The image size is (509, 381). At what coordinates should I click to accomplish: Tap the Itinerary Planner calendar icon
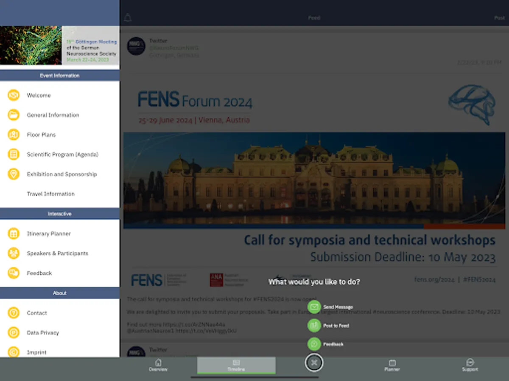[14, 234]
